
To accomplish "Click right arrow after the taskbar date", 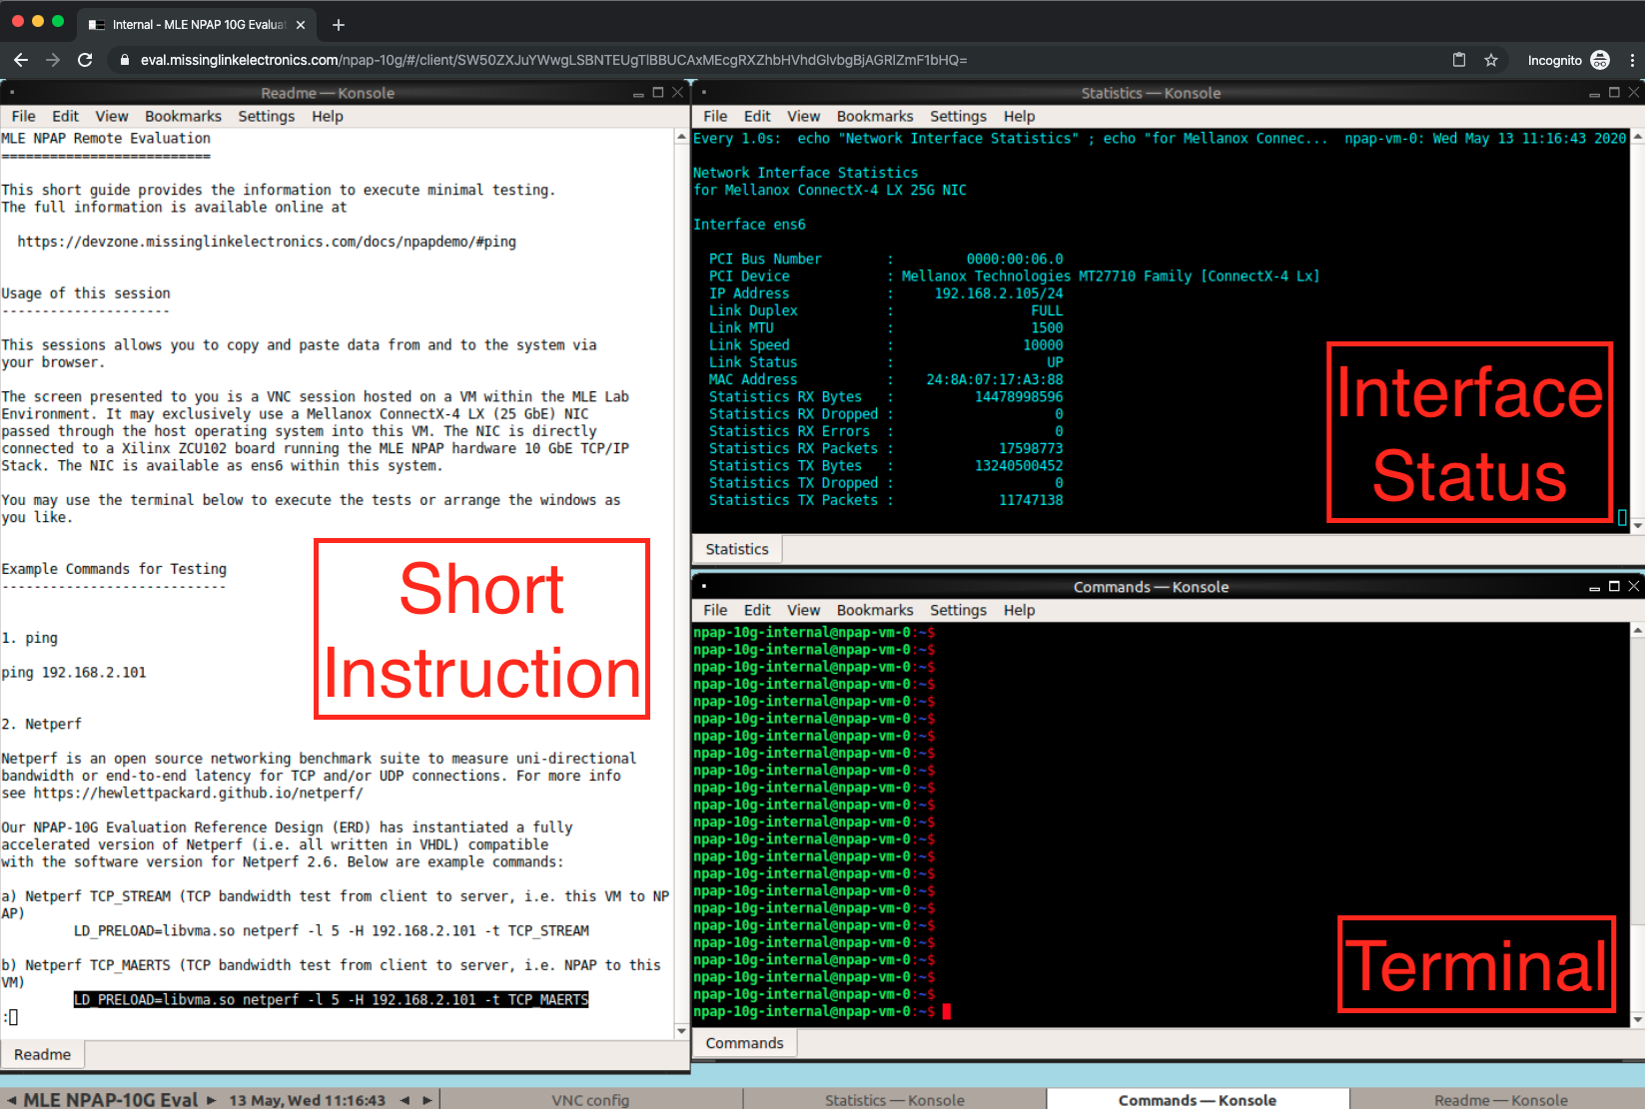I will (x=427, y=1100).
